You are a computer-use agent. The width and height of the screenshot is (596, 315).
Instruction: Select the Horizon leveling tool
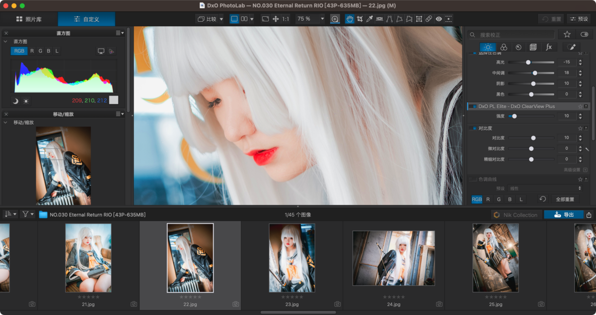(379, 19)
